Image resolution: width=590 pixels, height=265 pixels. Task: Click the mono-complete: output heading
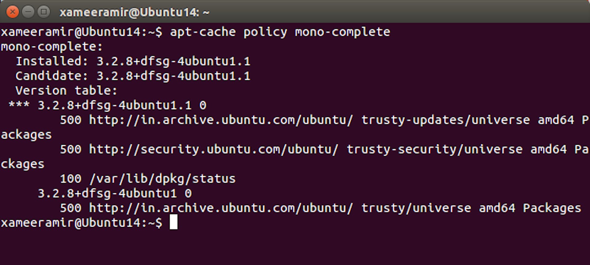[52, 47]
